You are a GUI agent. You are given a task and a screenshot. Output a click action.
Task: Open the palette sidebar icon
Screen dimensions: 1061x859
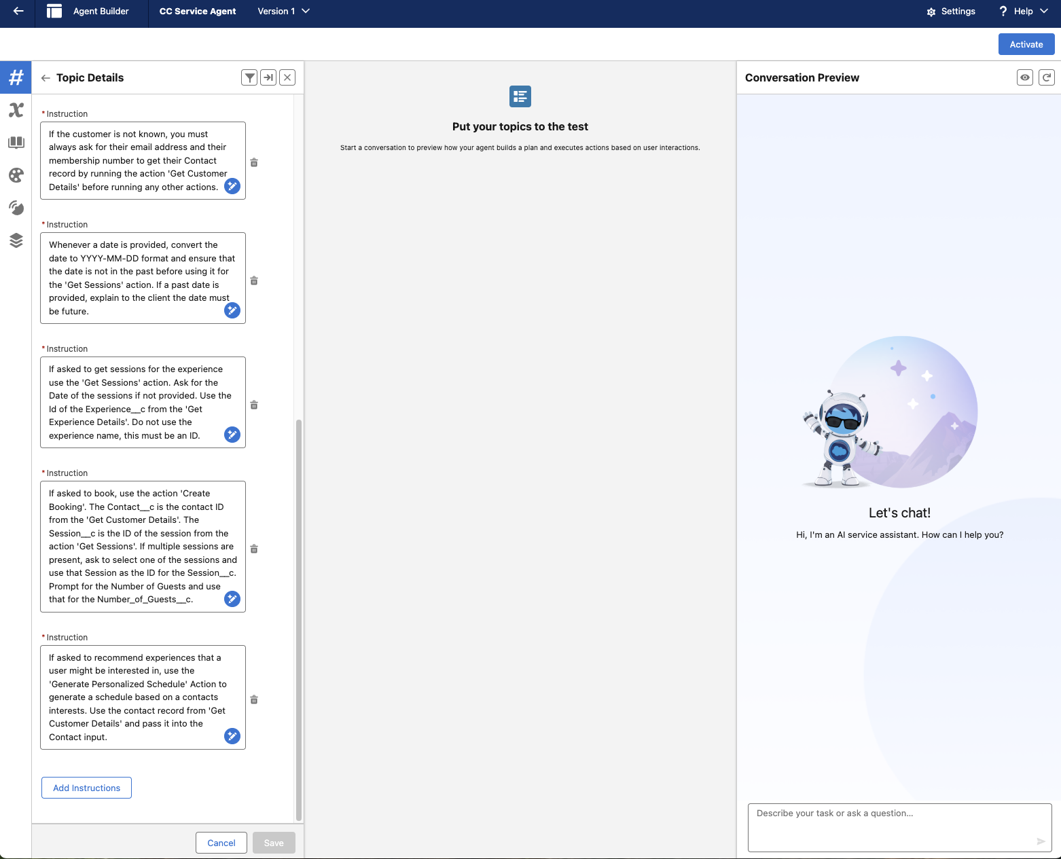tap(16, 175)
